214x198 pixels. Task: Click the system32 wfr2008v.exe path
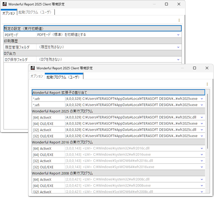pos(108,186)
